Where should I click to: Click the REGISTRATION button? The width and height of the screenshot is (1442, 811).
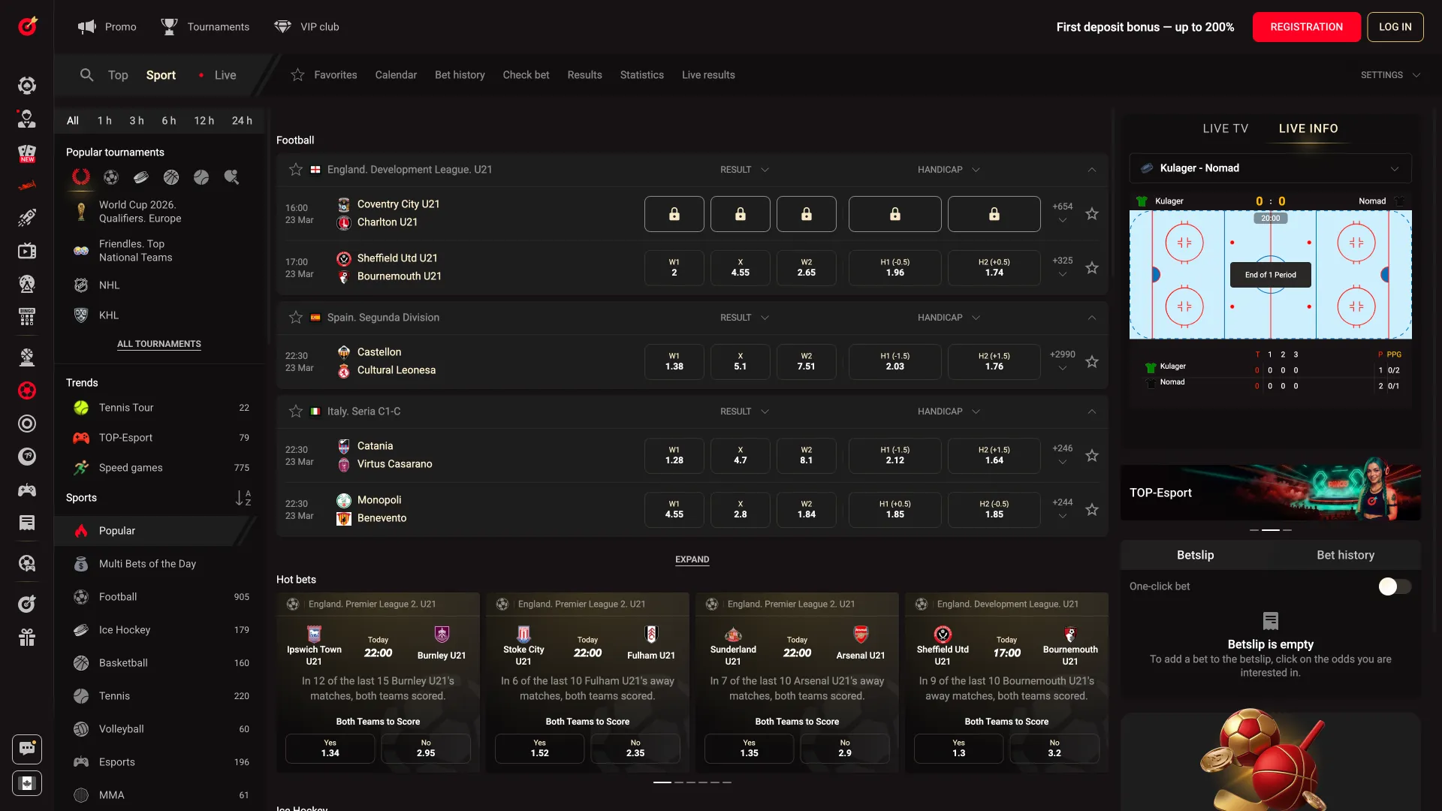pos(1306,27)
